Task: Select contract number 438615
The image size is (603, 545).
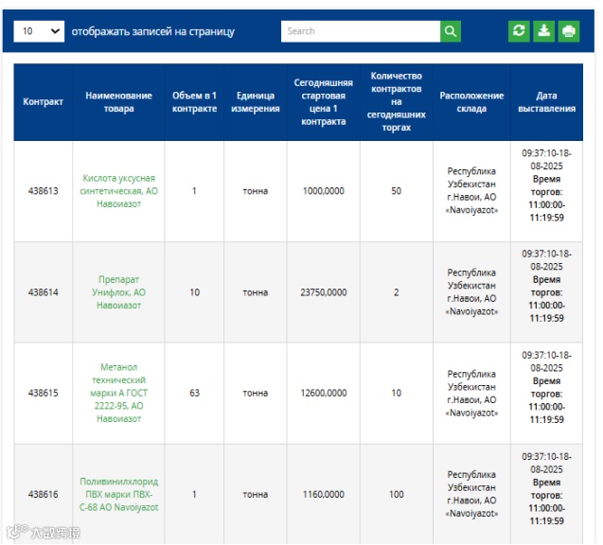Action: (44, 394)
